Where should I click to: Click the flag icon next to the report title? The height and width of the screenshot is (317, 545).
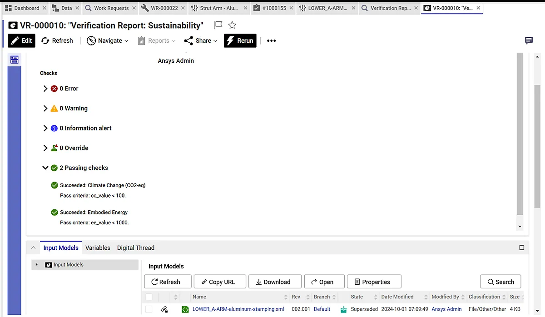pyautogui.click(x=218, y=25)
